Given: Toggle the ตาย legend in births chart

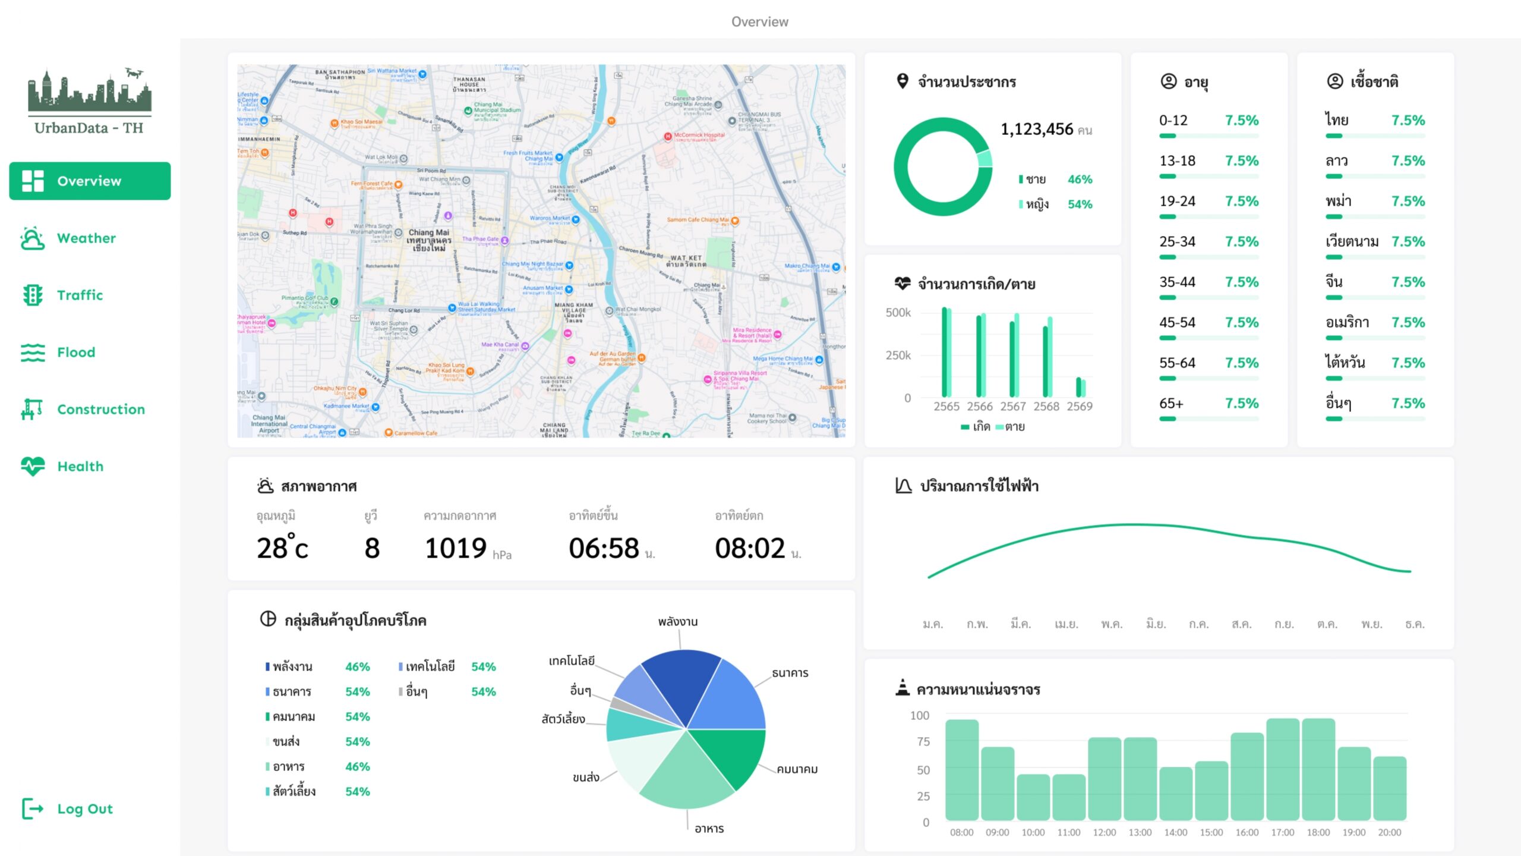Looking at the screenshot, I should [1010, 427].
